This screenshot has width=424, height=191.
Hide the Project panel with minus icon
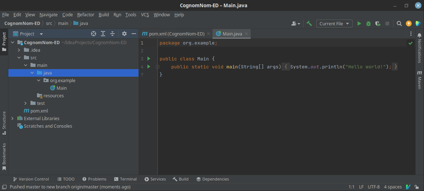pos(133,34)
